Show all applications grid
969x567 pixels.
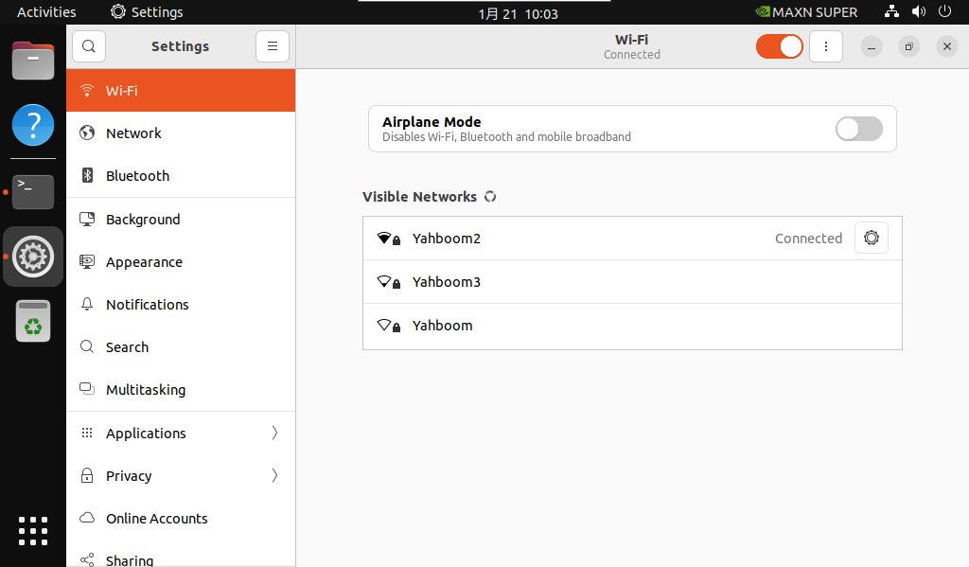click(33, 530)
